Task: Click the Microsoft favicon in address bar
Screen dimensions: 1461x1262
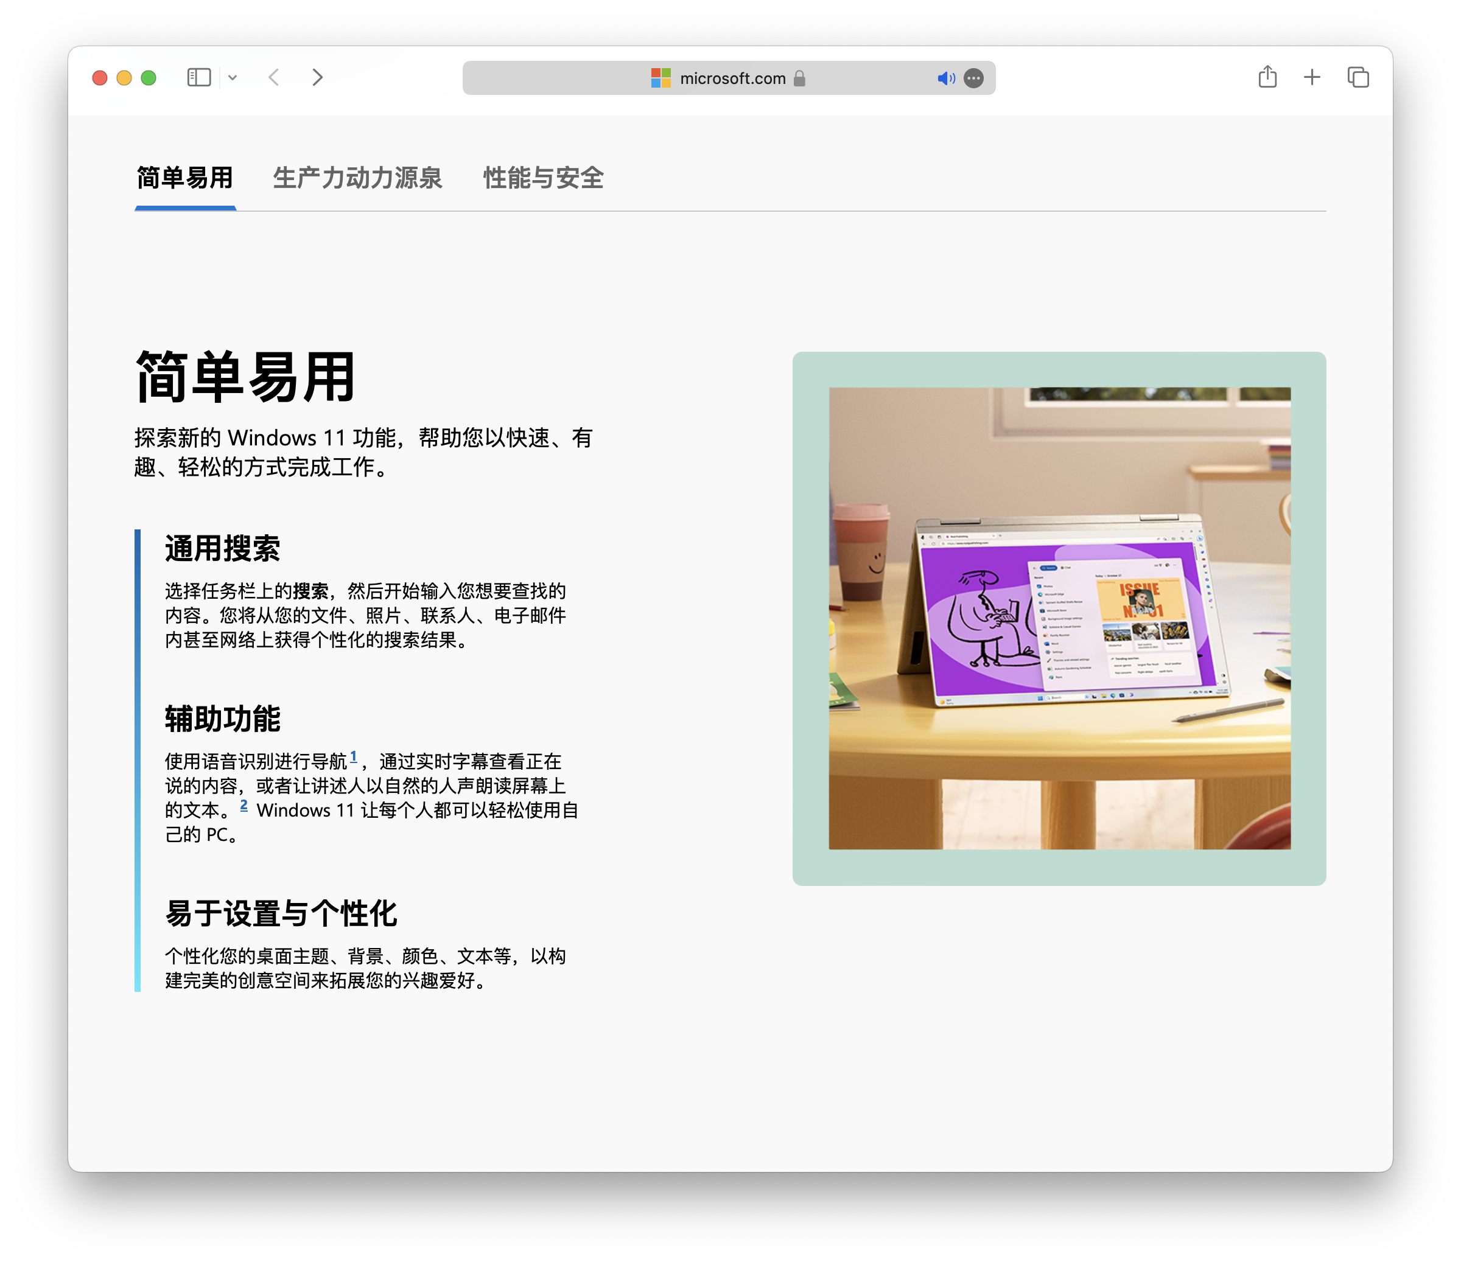Action: point(660,78)
